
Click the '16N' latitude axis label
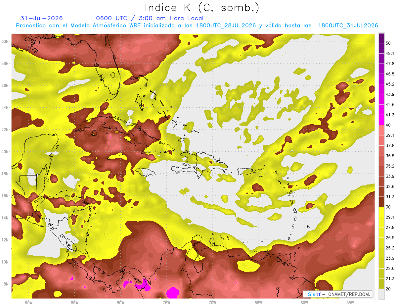pyautogui.click(x=5, y=196)
